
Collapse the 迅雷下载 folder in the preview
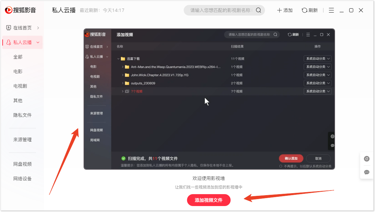coord(118,59)
